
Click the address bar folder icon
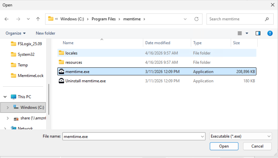coord(51,19)
